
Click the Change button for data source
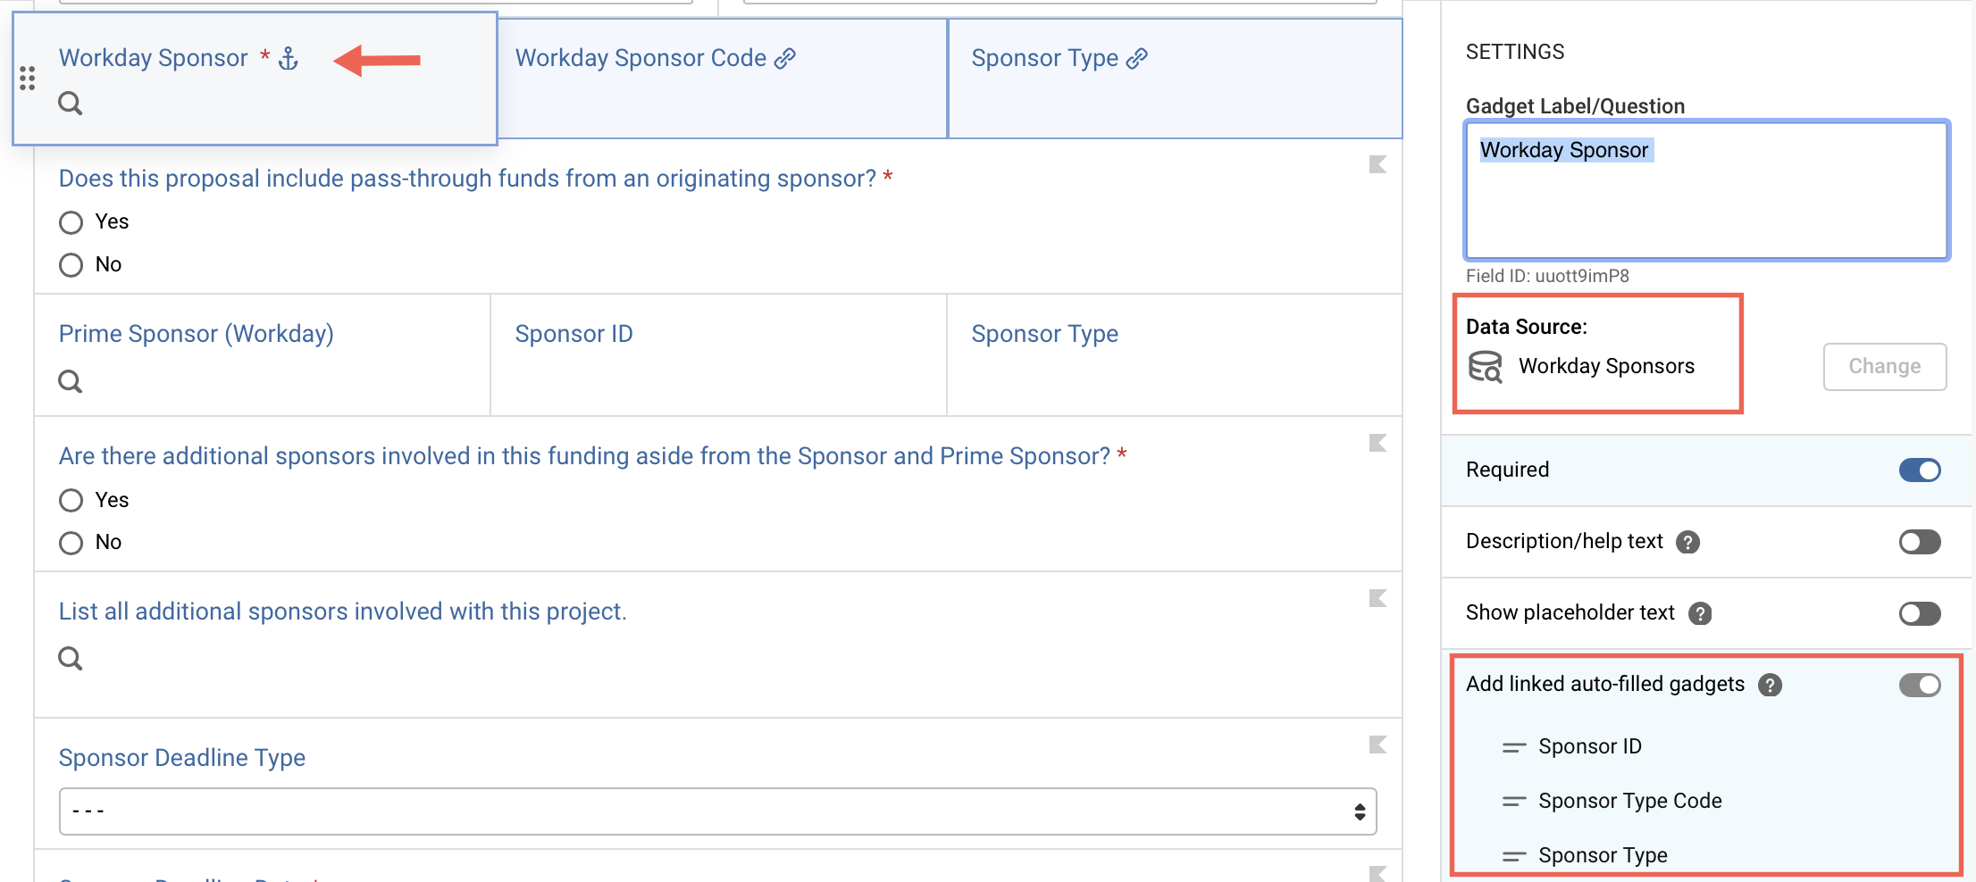tap(1885, 366)
